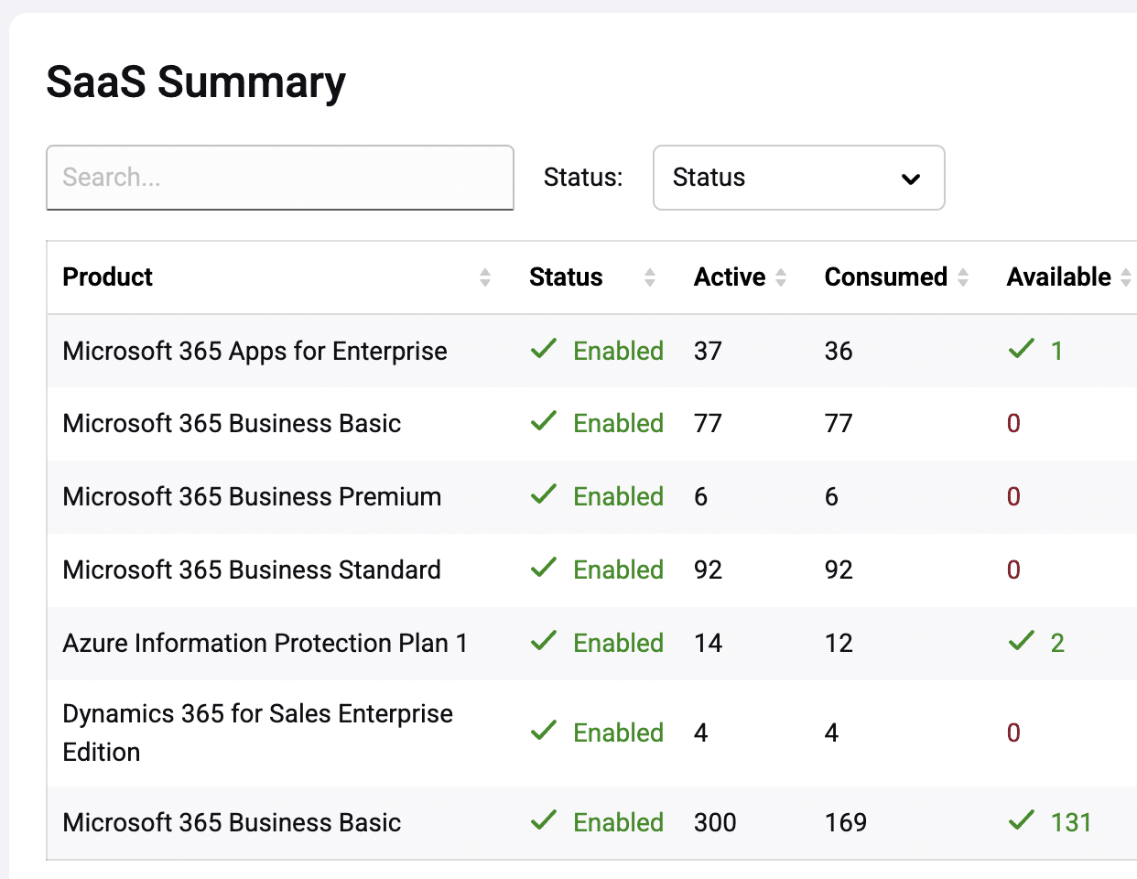This screenshot has height=879, width=1137.
Task: Click Enabled text in Microsoft 365 Business Standard row
Action: pos(618,570)
